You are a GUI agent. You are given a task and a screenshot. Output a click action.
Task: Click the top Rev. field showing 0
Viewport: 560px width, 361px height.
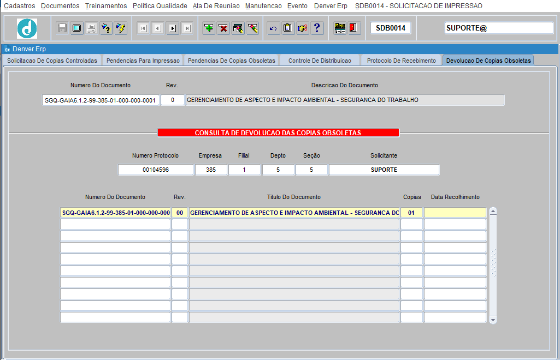click(x=173, y=100)
